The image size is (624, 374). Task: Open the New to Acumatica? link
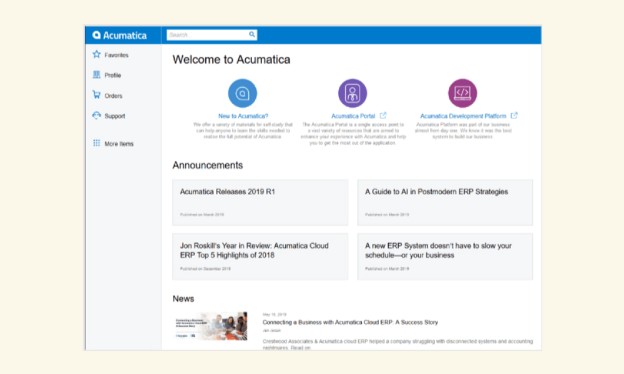click(x=243, y=116)
